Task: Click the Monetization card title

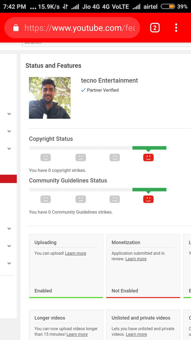Action: [126, 243]
